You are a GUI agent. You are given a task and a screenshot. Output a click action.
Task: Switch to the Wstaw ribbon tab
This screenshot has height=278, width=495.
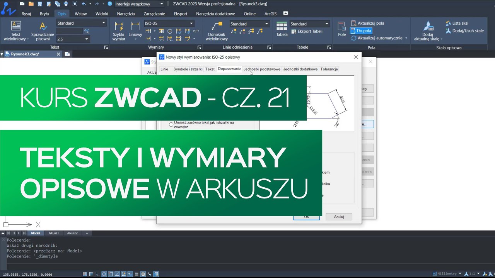tap(81, 14)
